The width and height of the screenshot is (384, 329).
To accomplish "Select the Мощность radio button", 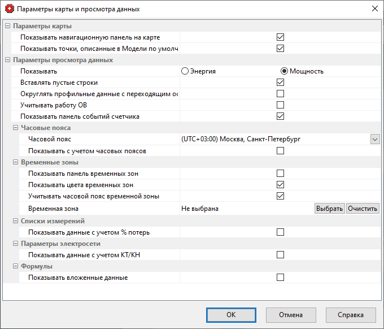I will pos(284,71).
